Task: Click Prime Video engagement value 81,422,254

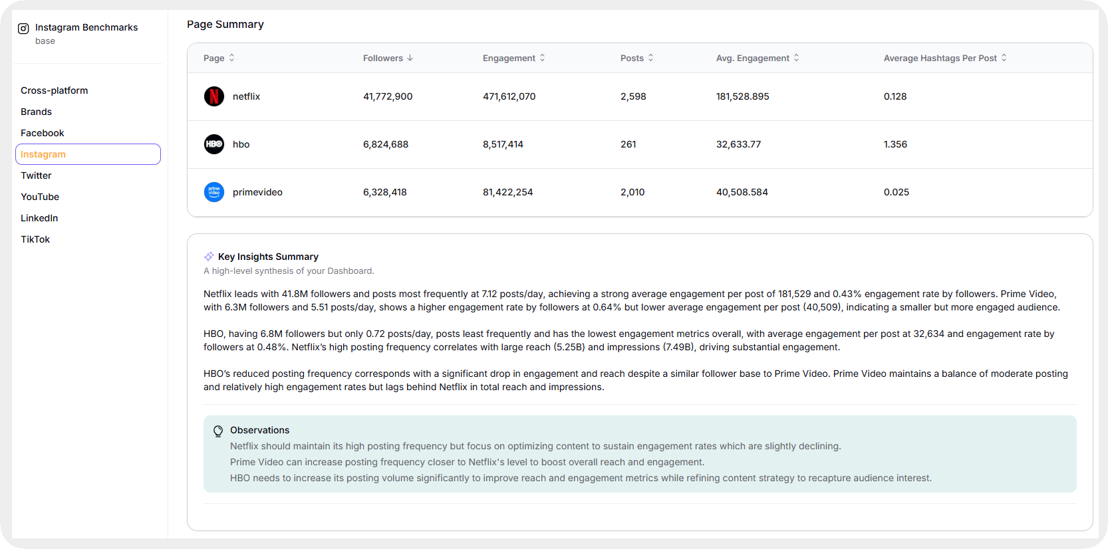Action: [x=508, y=192]
